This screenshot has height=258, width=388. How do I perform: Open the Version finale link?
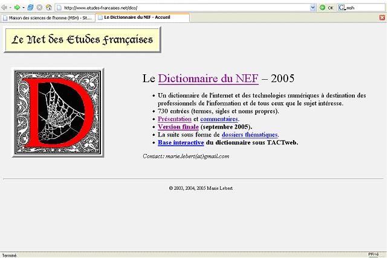pyautogui.click(x=178, y=127)
